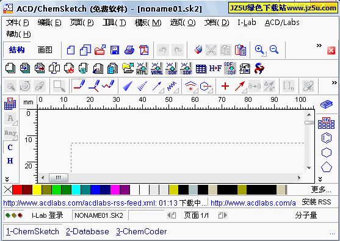This screenshot has width=340, height=241.
Task: Expand the left atoms panel chevron
Action: click(7, 179)
